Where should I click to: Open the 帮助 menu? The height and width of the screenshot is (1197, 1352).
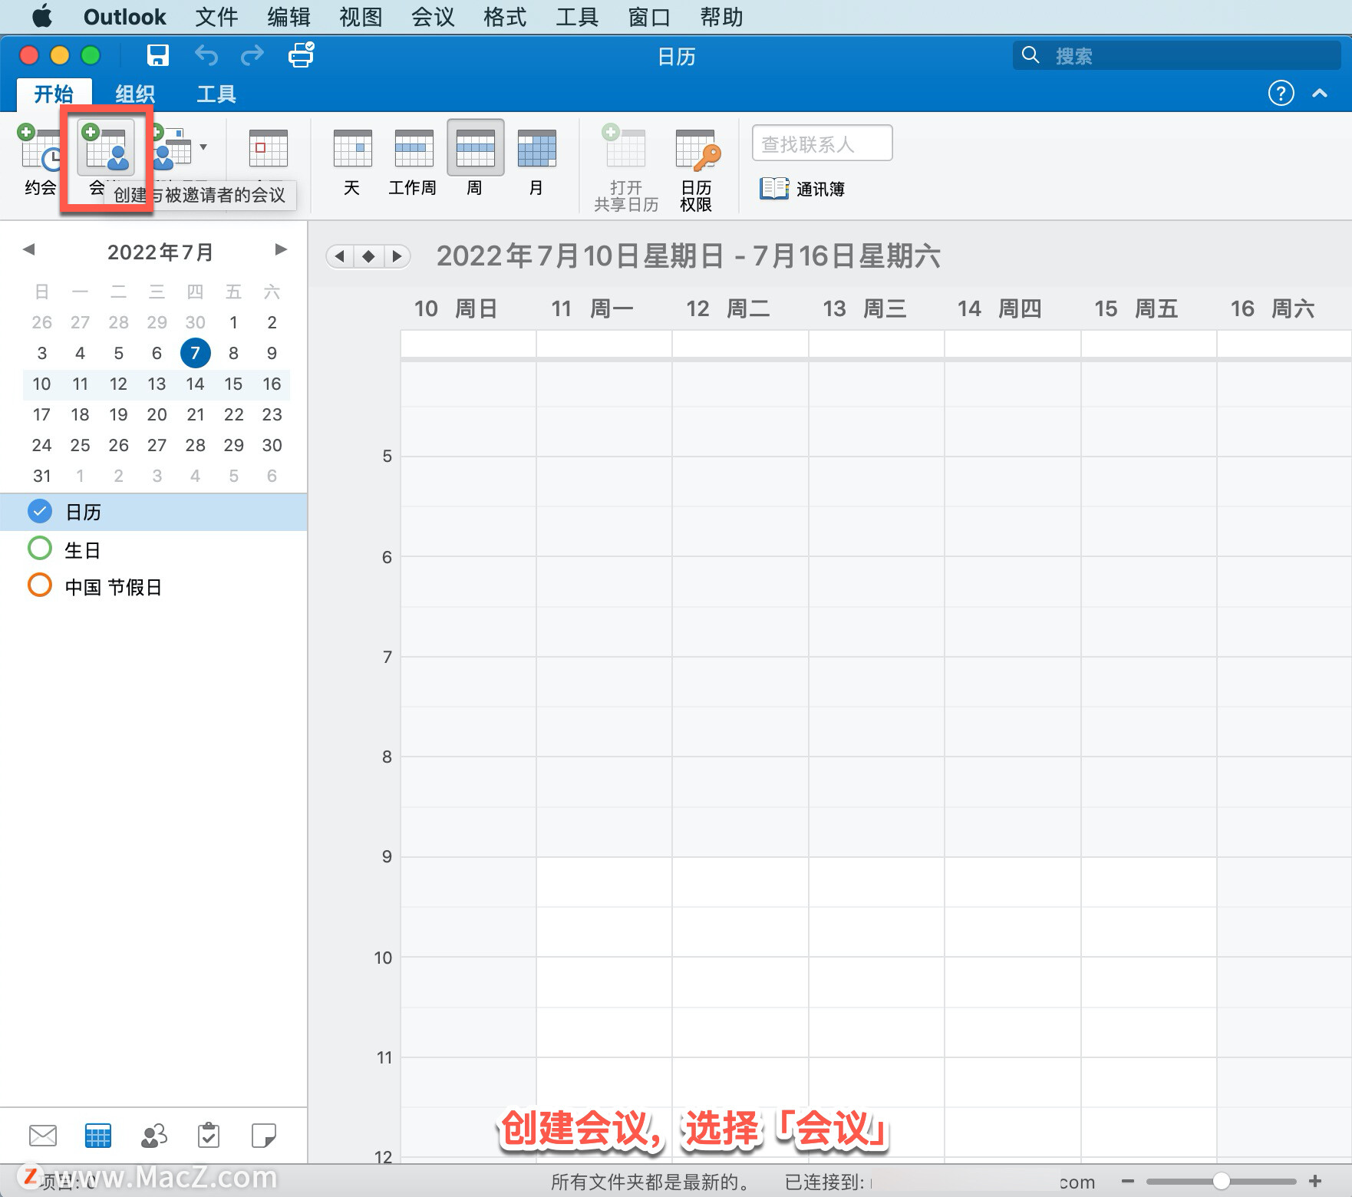tap(721, 17)
